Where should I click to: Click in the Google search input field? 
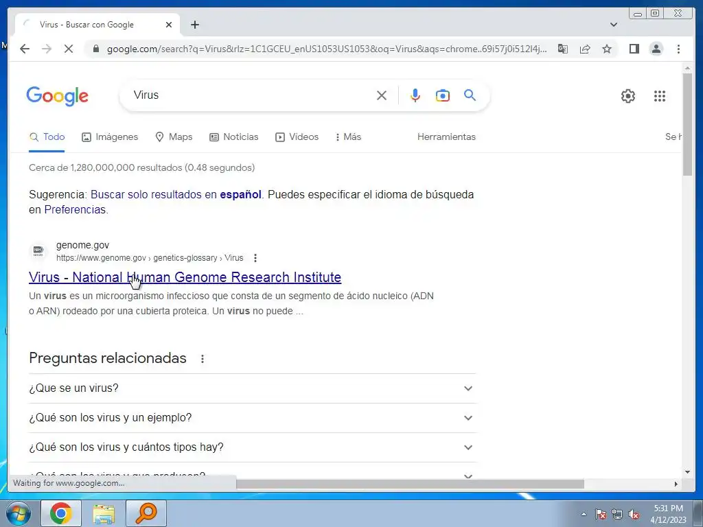[x=251, y=95]
